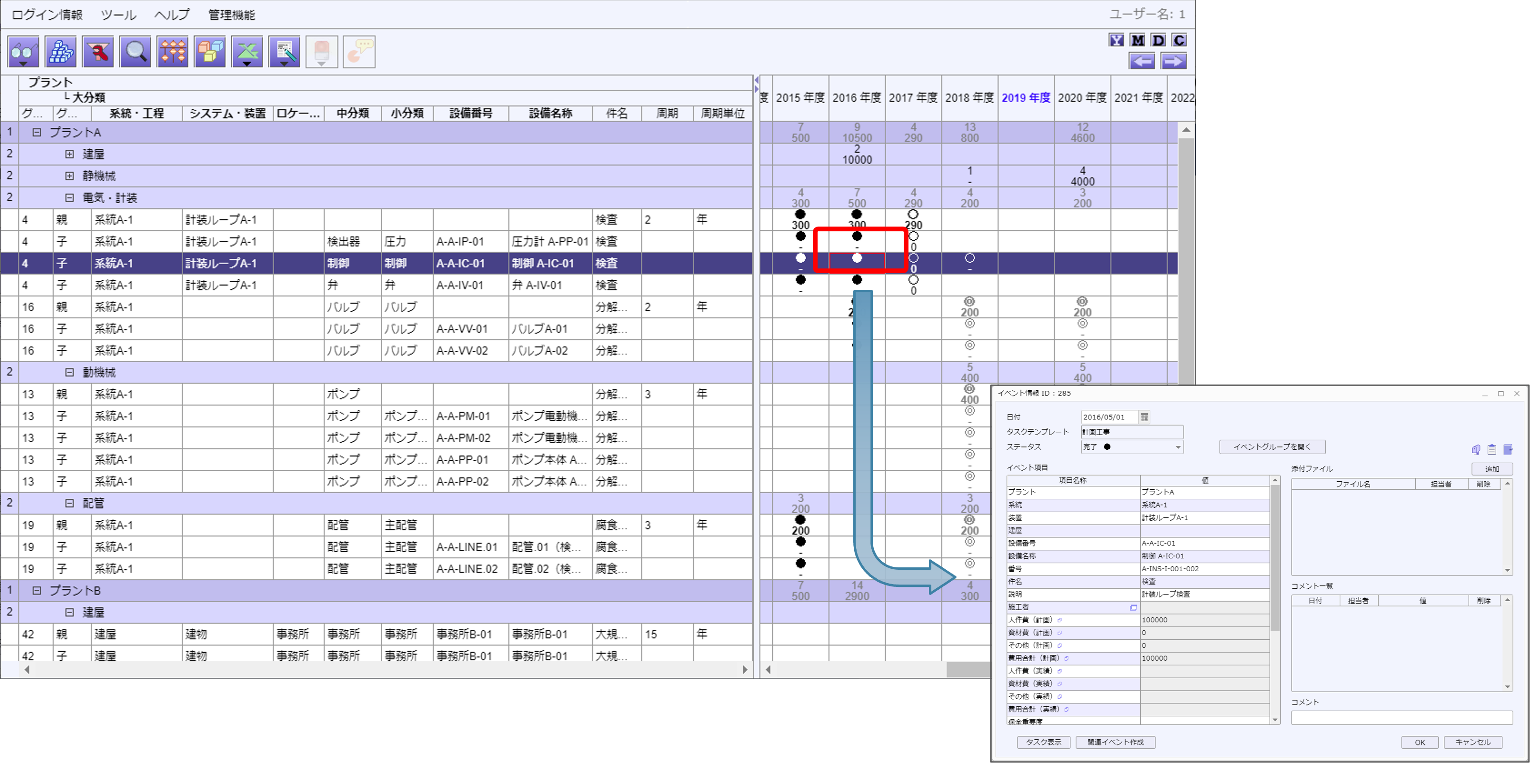Click the イベントグループを開く button

click(x=1272, y=447)
